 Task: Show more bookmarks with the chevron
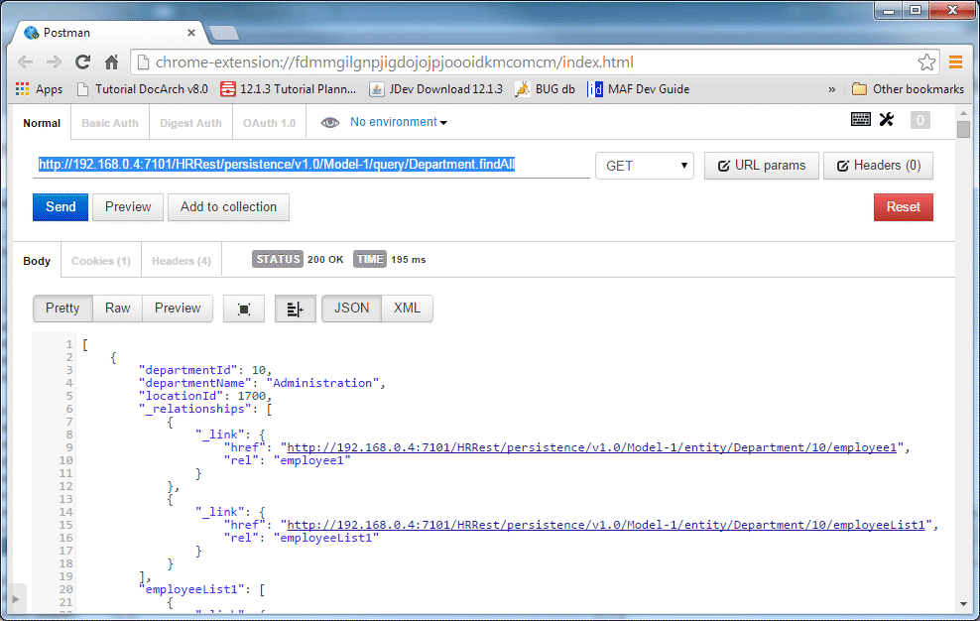pos(832,89)
